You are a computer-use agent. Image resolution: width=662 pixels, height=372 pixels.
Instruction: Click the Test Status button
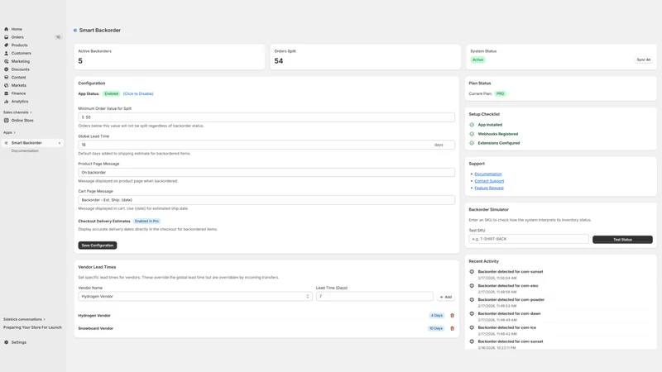[622, 240]
